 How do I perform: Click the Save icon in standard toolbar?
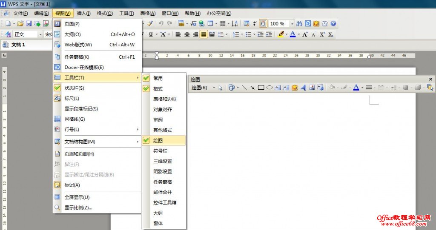[29, 24]
